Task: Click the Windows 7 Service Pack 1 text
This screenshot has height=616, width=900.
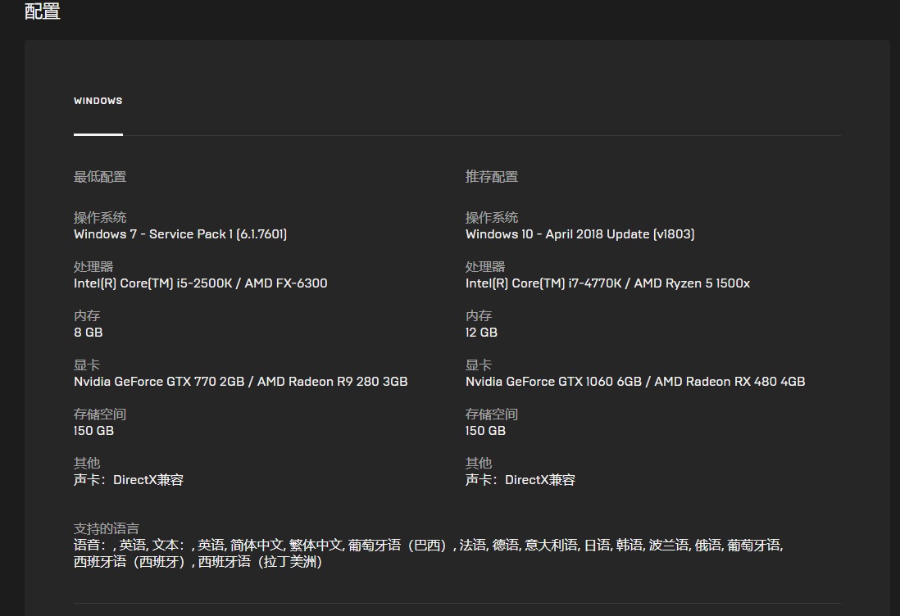Action: 180,234
